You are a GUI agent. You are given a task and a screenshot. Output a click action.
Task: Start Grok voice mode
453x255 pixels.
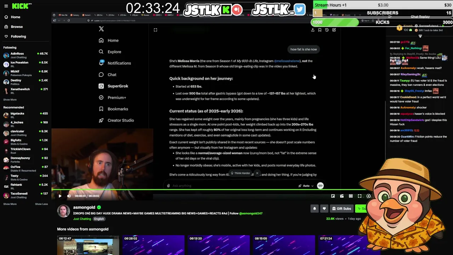(320, 186)
